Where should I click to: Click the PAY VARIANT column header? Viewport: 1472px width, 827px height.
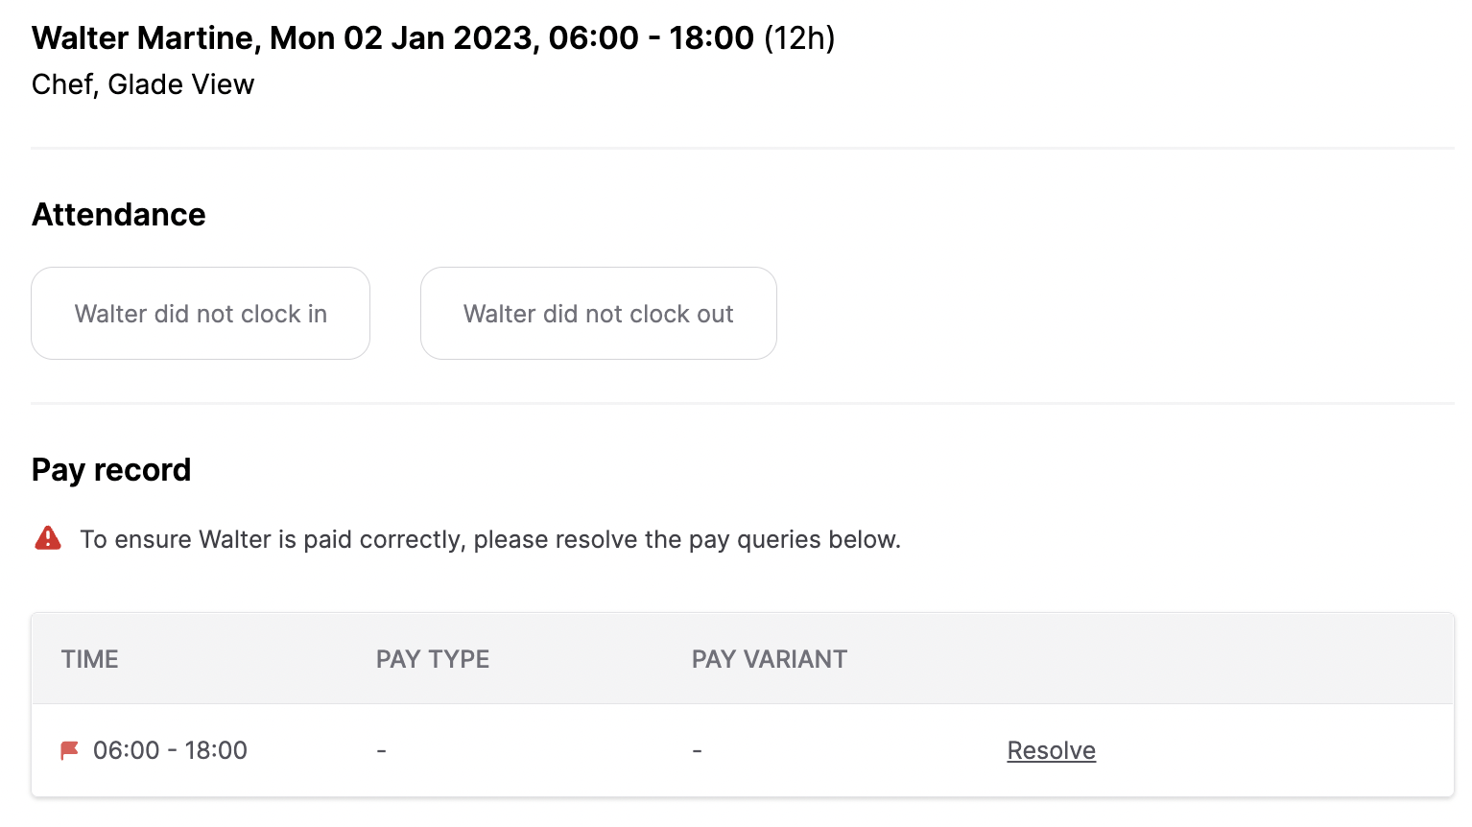(769, 659)
